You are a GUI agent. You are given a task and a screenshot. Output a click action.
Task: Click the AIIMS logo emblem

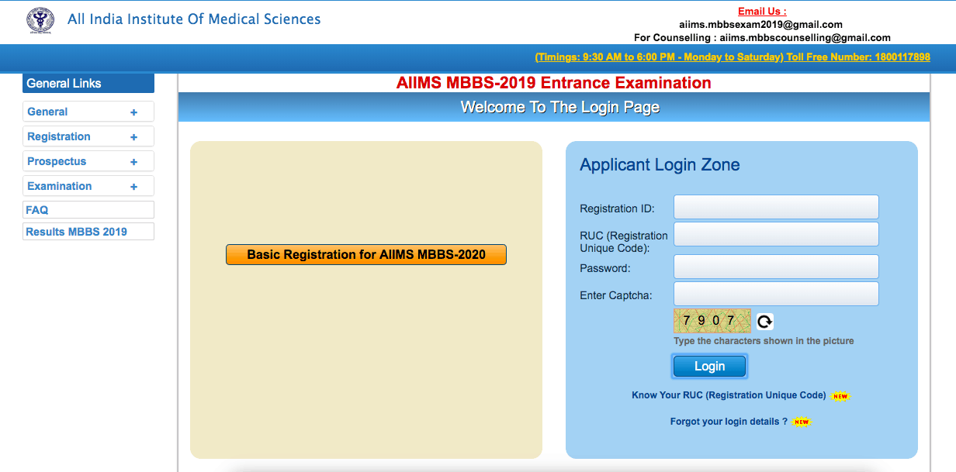click(x=40, y=21)
